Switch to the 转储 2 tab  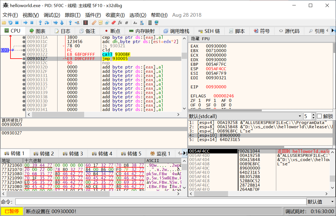click(x=44, y=153)
